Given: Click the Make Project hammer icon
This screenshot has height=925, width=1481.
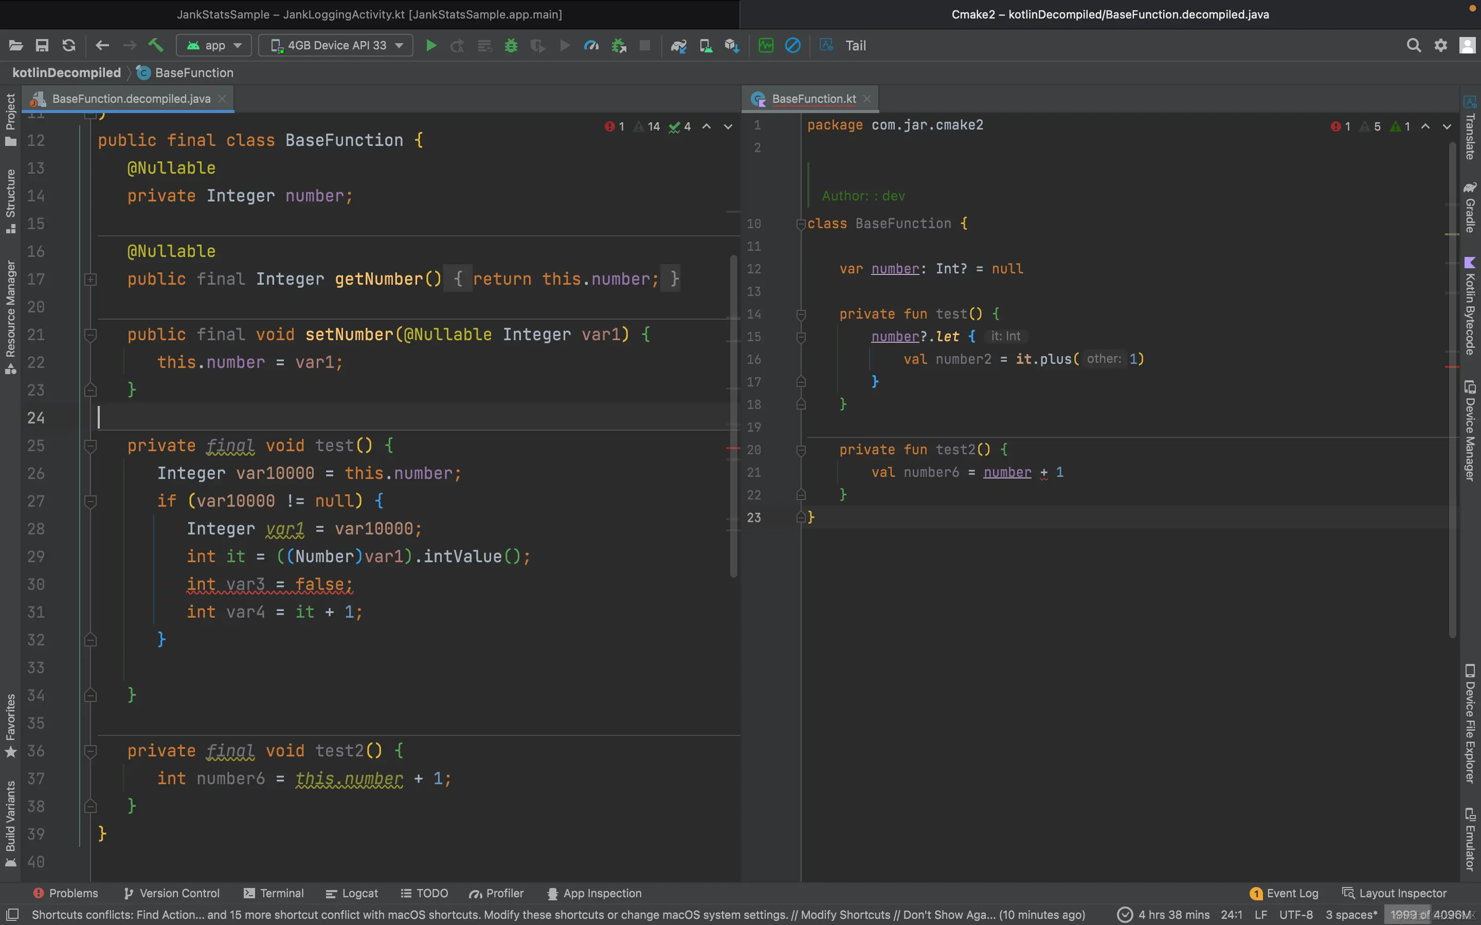Looking at the screenshot, I should tap(156, 45).
